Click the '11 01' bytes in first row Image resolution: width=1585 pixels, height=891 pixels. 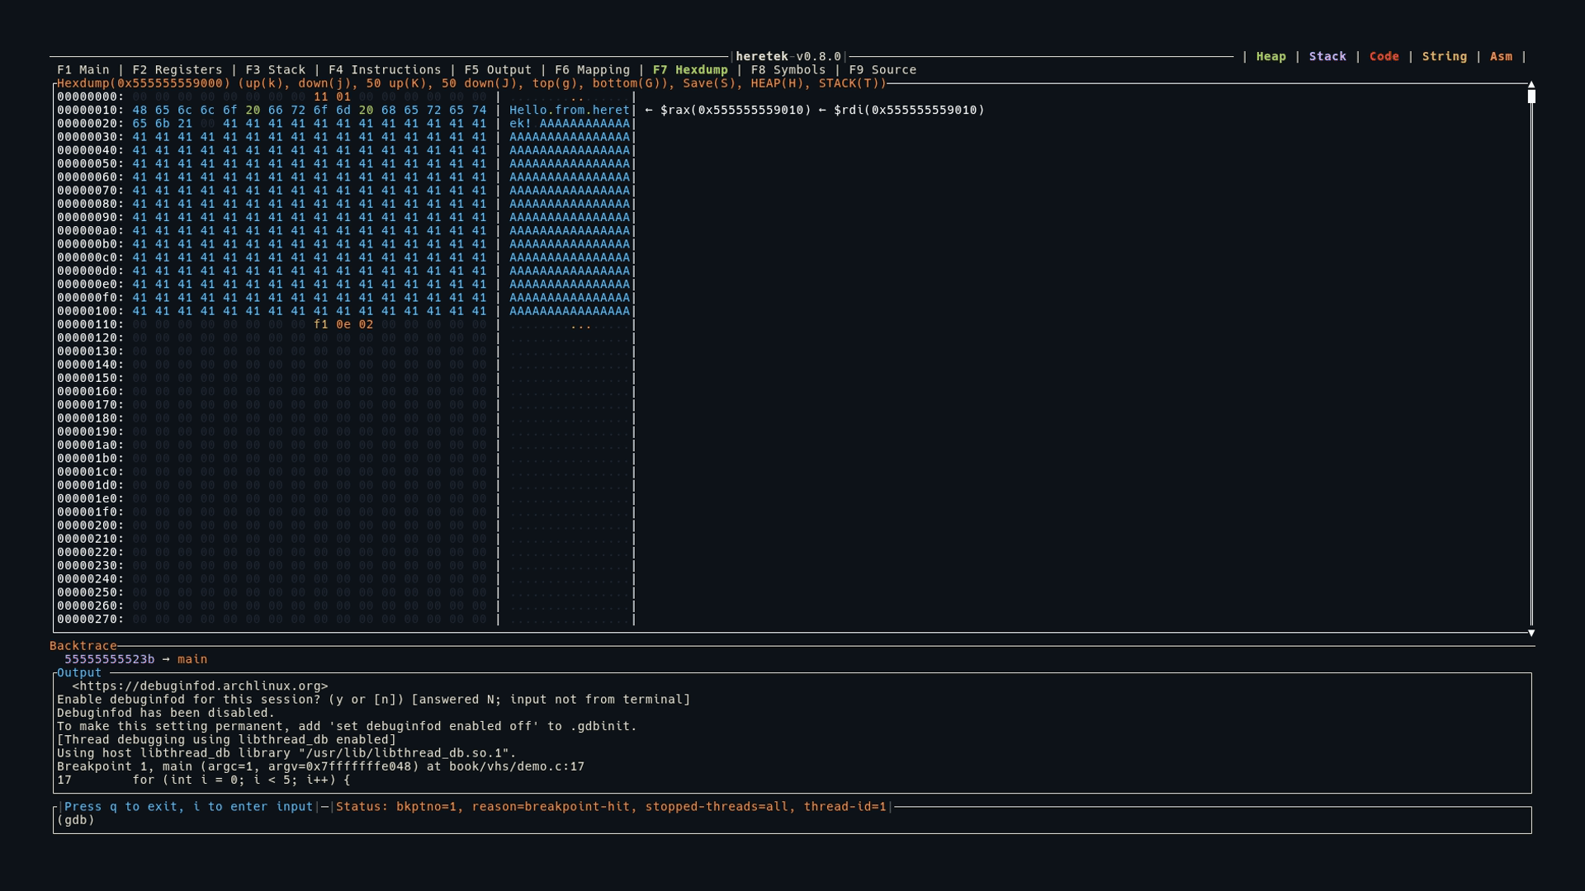(x=332, y=97)
